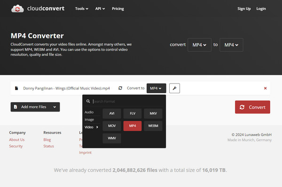282x187 pixels.
Task: Open the Imprint link
Action: point(85,153)
